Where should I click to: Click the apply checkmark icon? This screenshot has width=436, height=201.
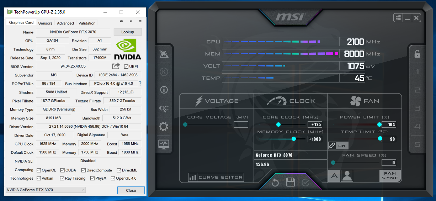(x=305, y=183)
